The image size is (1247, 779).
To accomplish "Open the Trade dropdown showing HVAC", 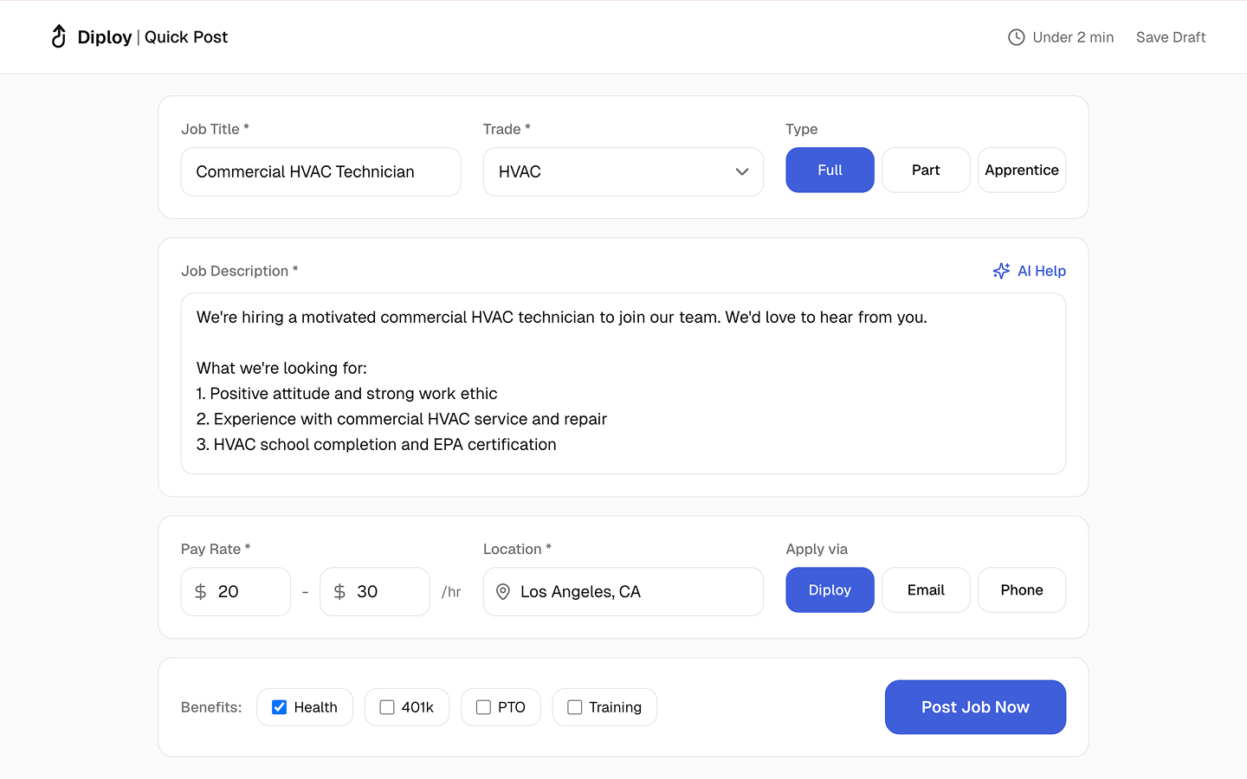I will pos(606,171).
